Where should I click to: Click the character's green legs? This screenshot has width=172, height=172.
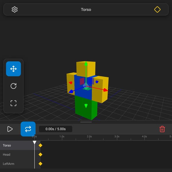pos(86,107)
